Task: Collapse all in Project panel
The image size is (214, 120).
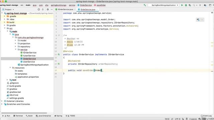Action: point(43,9)
